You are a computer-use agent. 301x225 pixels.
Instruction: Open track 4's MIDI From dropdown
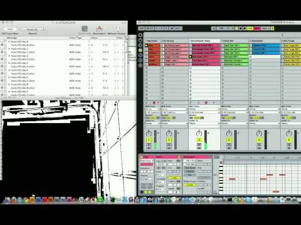click(234, 109)
